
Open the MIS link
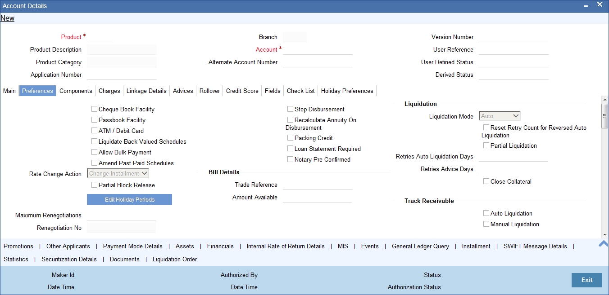point(343,246)
